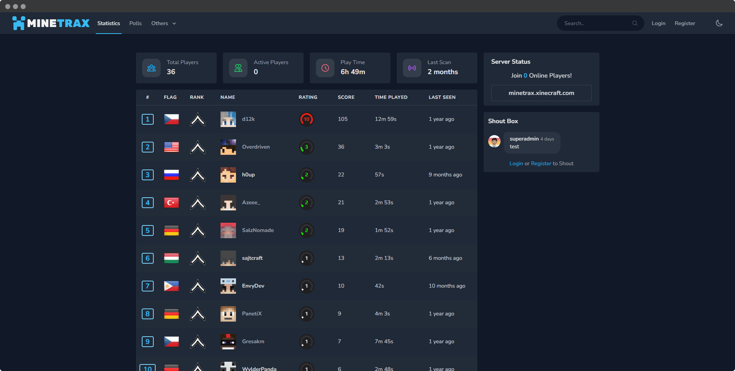Click the Russian flag for h0up
735x371 pixels.
coord(171,175)
